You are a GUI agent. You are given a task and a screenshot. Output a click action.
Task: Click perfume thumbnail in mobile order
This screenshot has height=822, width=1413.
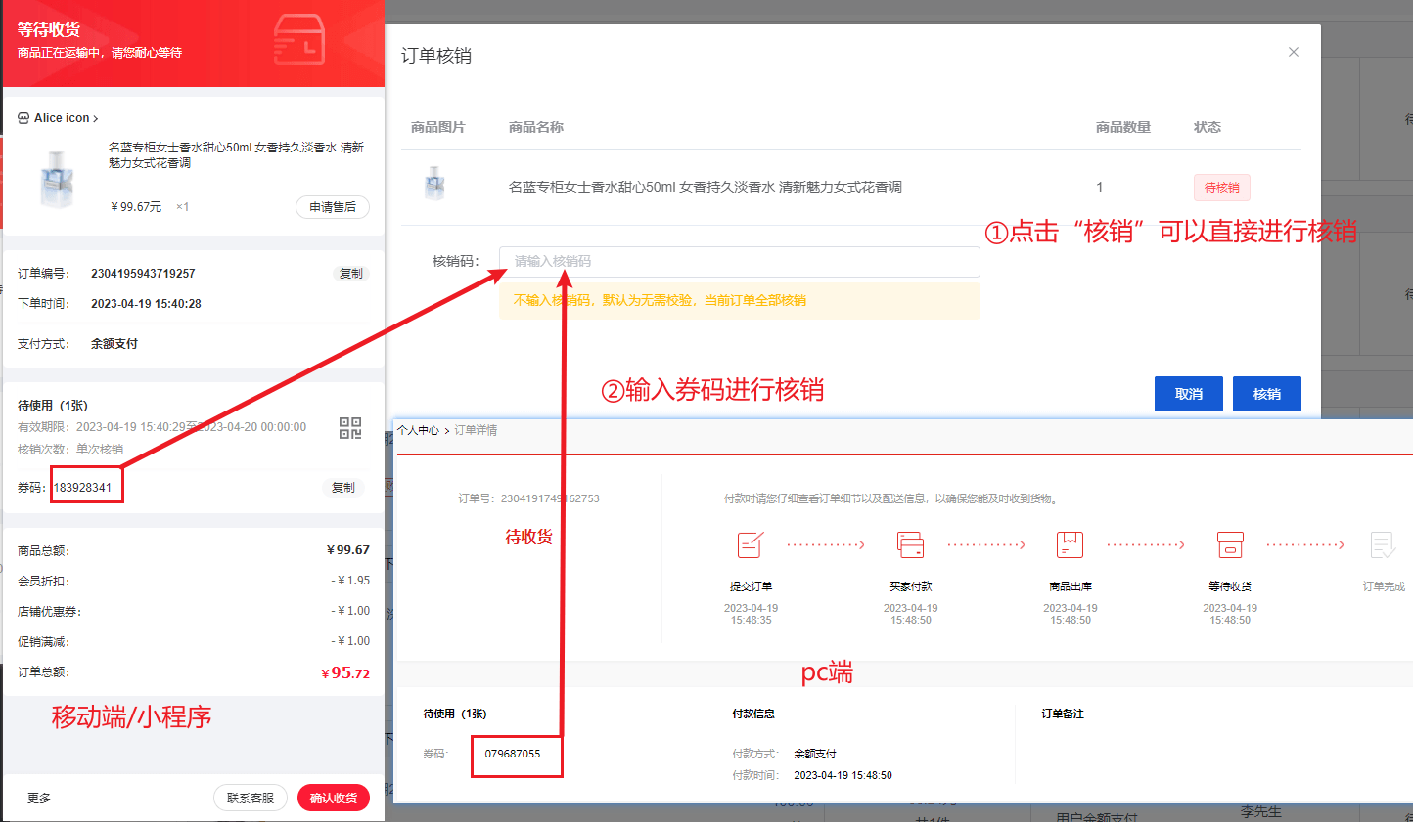pos(56,179)
